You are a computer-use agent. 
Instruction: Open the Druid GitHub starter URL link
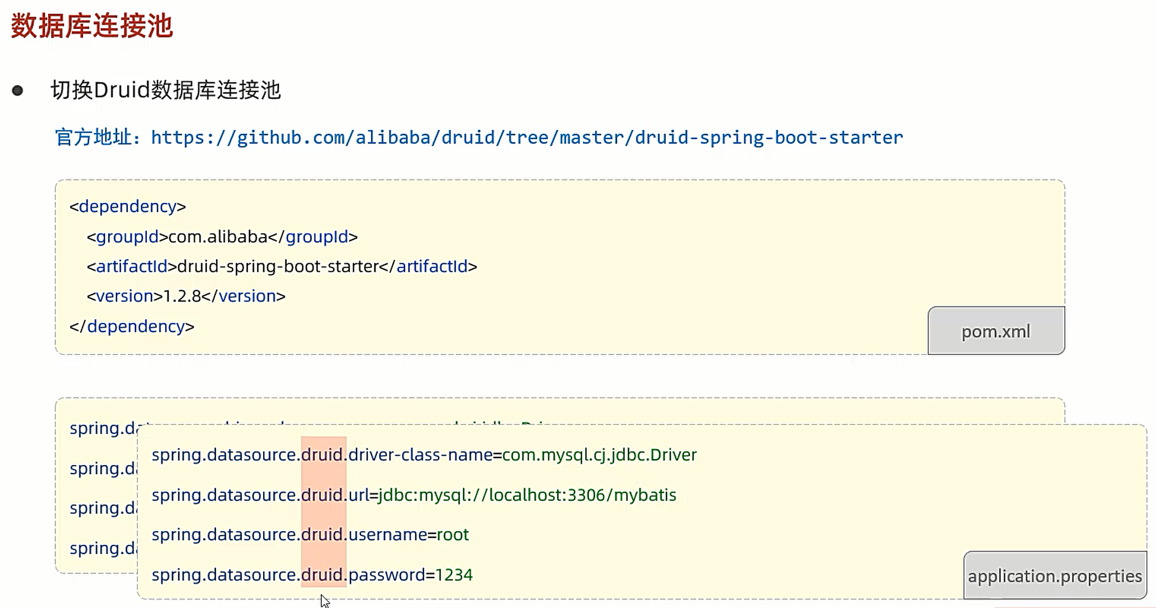coord(527,138)
